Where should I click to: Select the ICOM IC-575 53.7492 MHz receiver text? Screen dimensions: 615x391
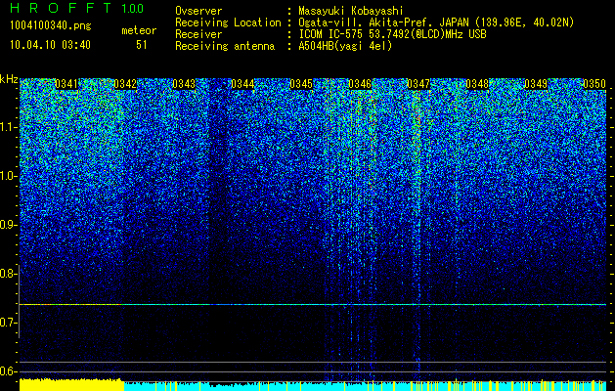(392, 34)
